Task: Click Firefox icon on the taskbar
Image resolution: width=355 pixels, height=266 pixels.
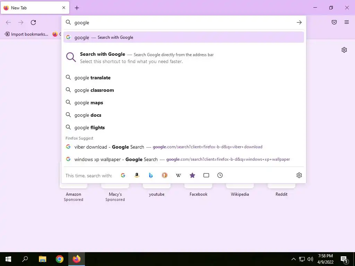Action: pos(77,259)
